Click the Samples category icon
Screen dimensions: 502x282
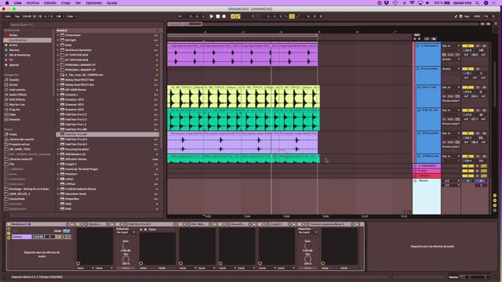6,120
